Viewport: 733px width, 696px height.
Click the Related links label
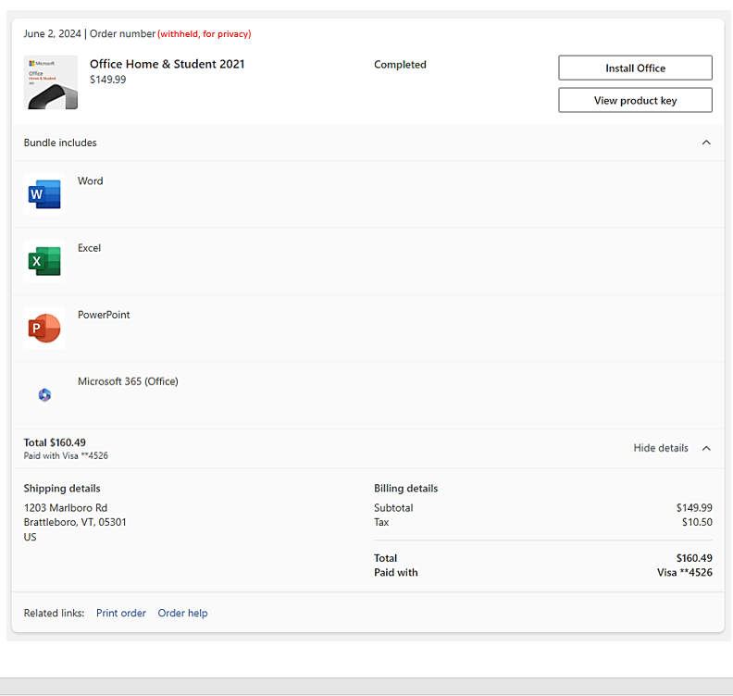[55, 613]
